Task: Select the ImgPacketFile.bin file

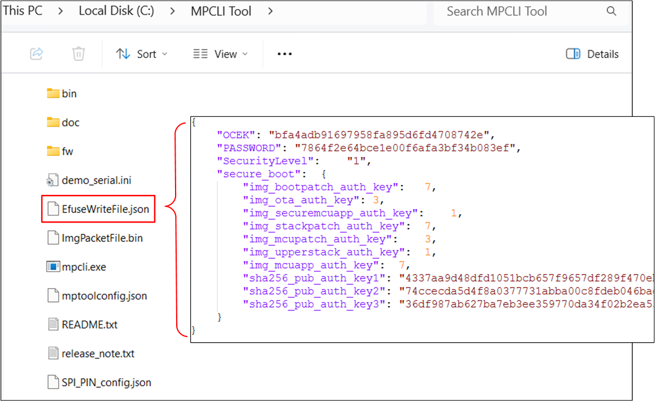Action: pos(102,238)
